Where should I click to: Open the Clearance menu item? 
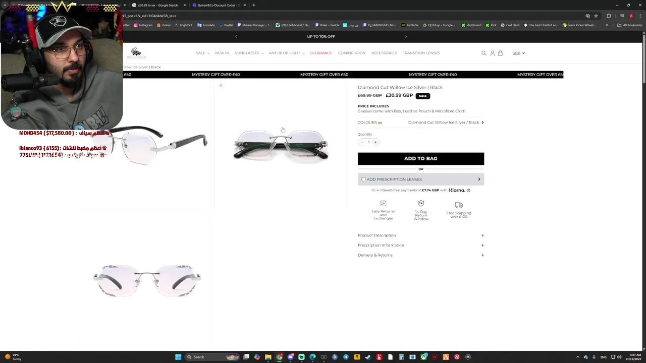coord(321,53)
